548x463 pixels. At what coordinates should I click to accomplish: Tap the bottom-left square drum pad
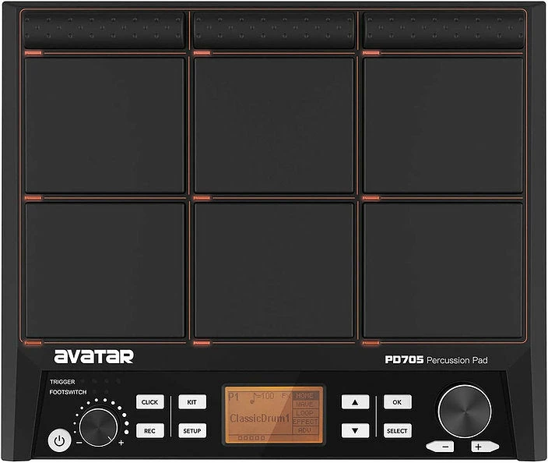(x=105, y=269)
